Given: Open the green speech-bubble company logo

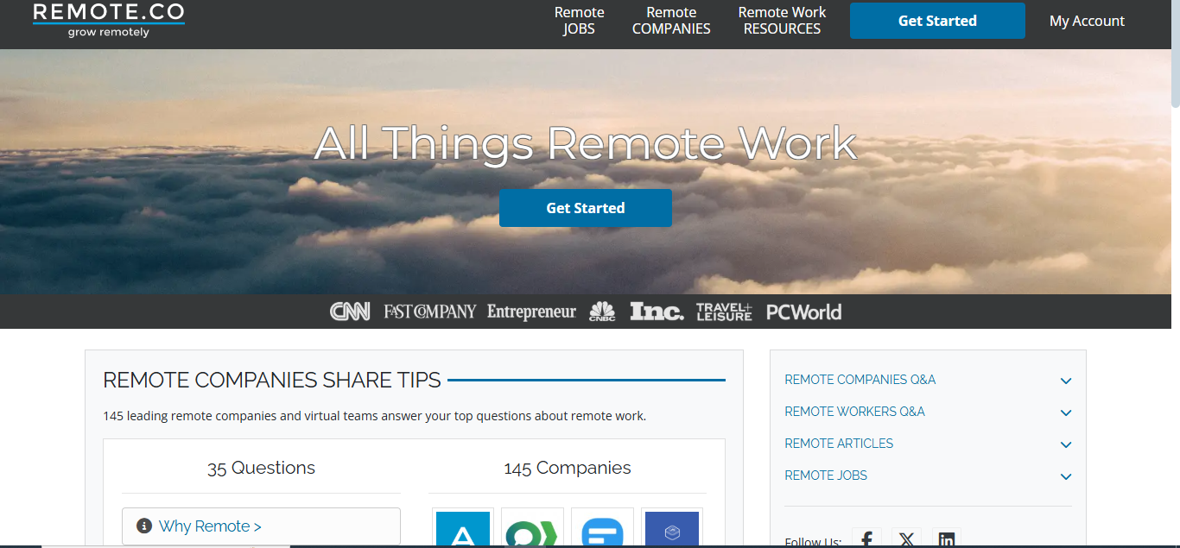Looking at the screenshot, I should tap(532, 528).
